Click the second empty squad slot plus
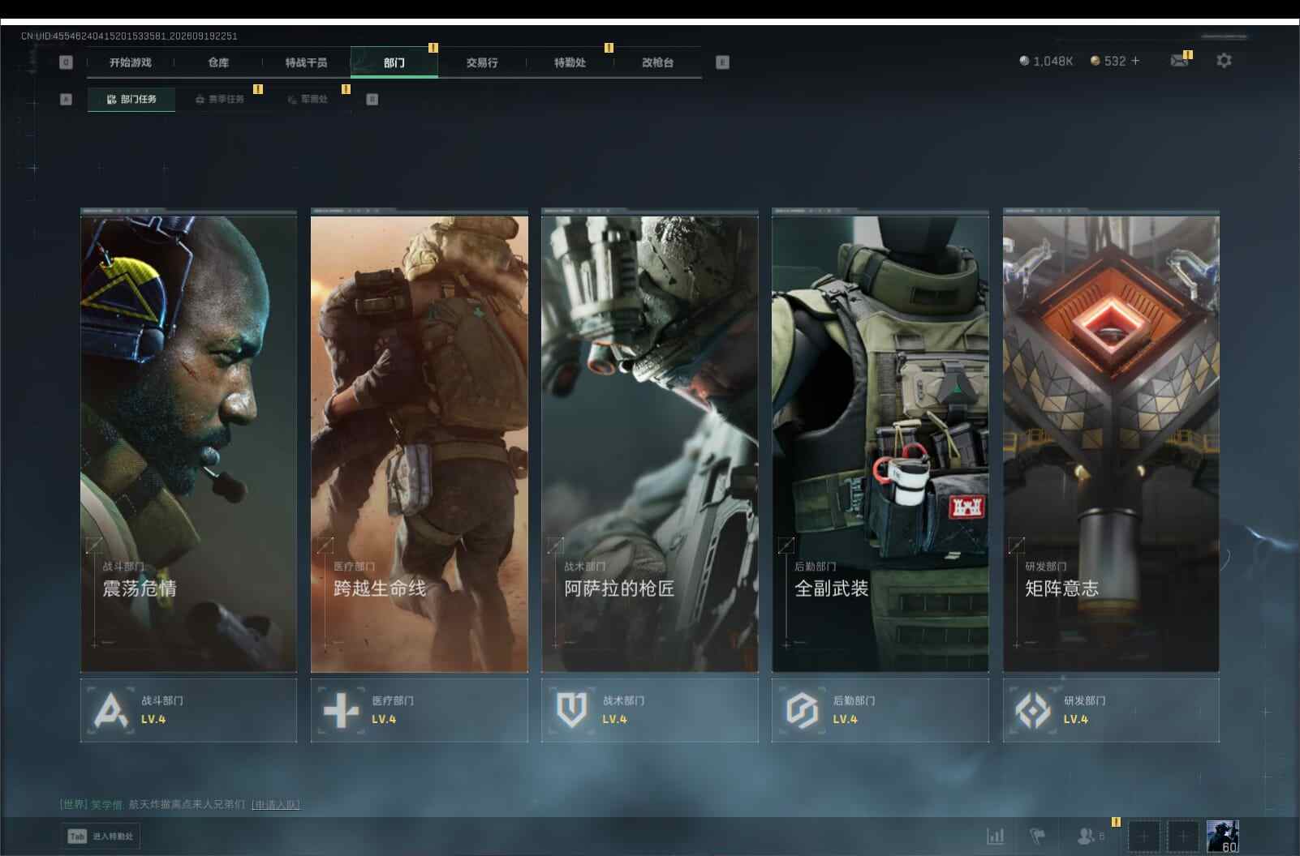 click(1182, 836)
